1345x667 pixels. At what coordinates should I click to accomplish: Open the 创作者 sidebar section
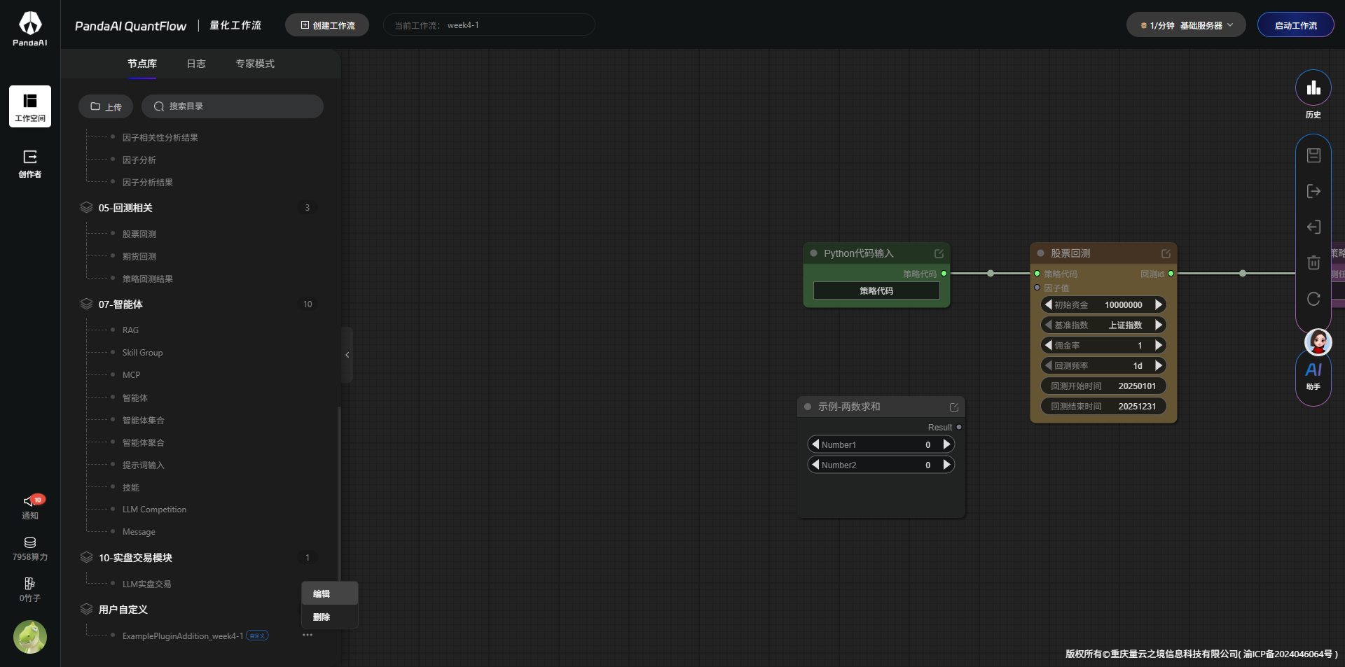pos(30,164)
